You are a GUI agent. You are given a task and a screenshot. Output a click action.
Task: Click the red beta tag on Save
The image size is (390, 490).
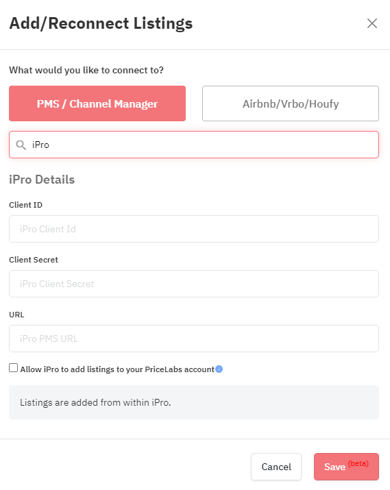pos(358,463)
